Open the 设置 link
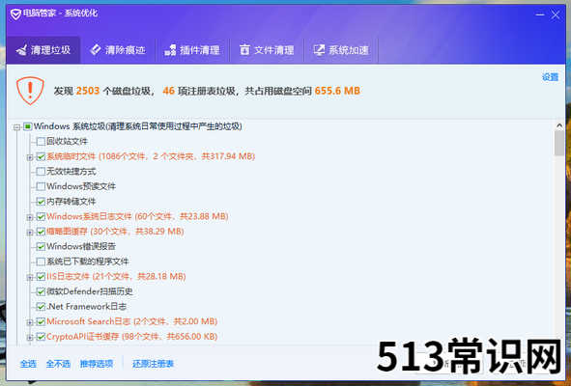571x386 pixels. tap(551, 77)
